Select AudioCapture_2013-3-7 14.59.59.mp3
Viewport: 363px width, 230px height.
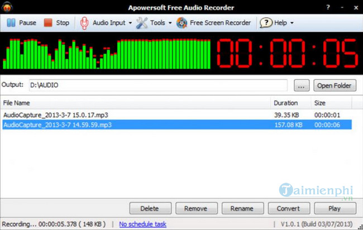click(x=58, y=125)
